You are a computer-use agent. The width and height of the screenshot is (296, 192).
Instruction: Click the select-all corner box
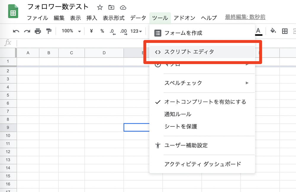pyautogui.click(x=8, y=53)
